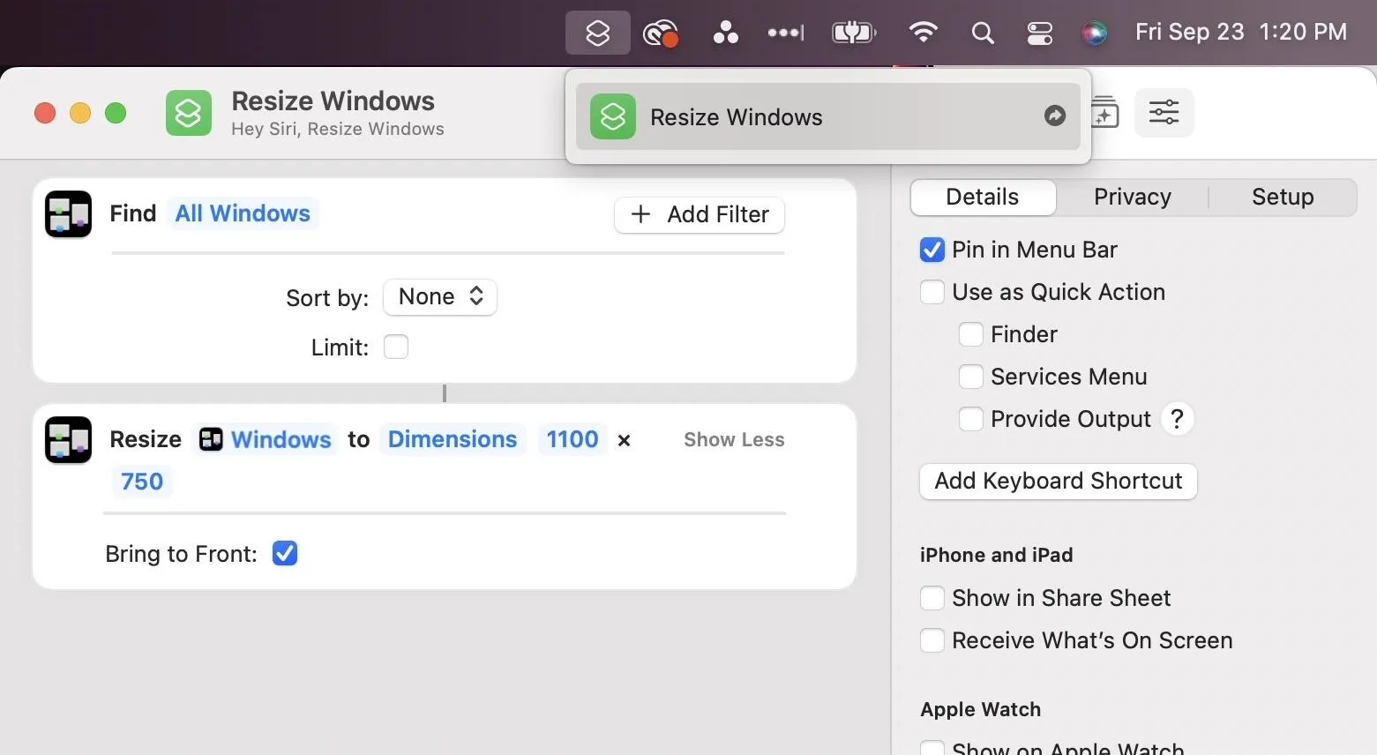This screenshot has height=755, width=1377.
Task: Open shortcut in editor arrow icon
Action: pyautogui.click(x=1055, y=116)
